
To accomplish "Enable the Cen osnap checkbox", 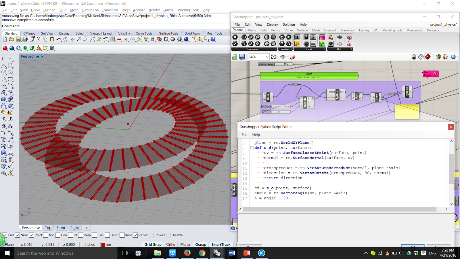I will 58,235.
